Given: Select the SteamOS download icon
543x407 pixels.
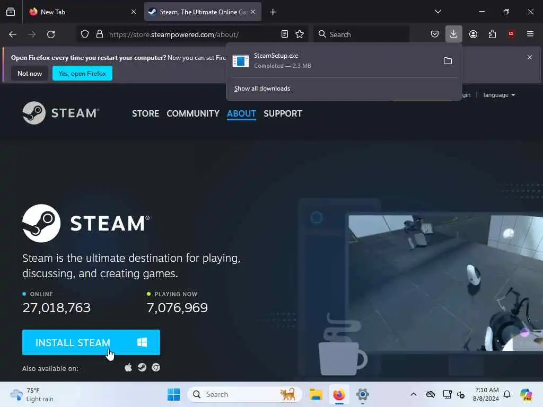Looking at the screenshot, I should [x=142, y=367].
